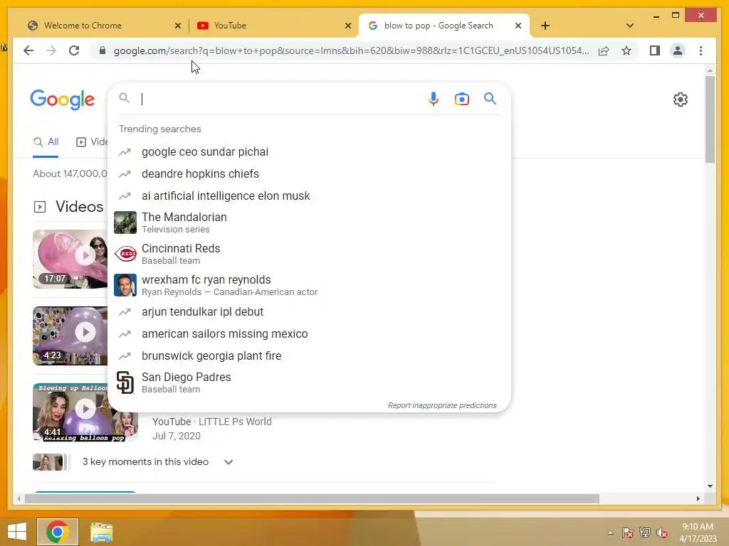Show hidden tray icons arrow
The height and width of the screenshot is (546, 729).
click(x=610, y=532)
